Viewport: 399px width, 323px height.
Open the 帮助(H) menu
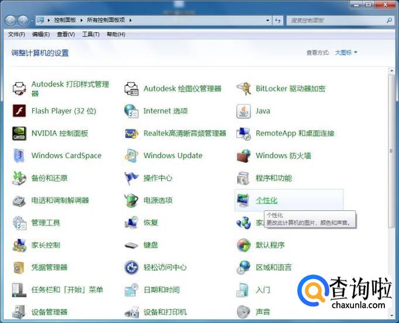coord(116,34)
